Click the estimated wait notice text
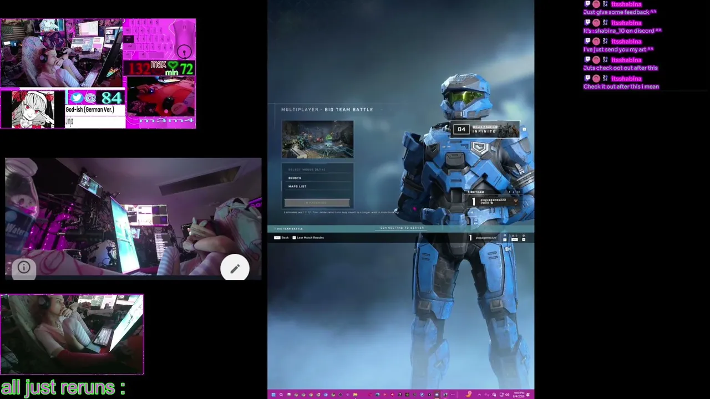710x399 pixels. pos(341,212)
